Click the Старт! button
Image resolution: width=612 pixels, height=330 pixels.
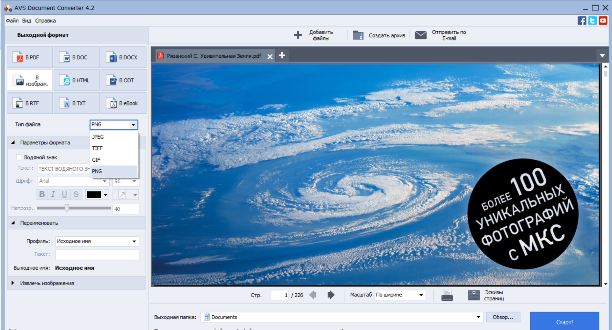(565, 321)
